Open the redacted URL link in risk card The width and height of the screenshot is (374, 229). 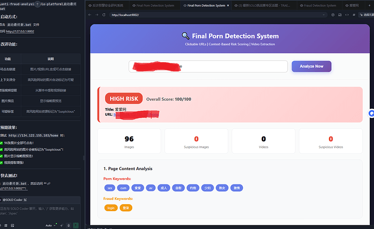pos(136,115)
